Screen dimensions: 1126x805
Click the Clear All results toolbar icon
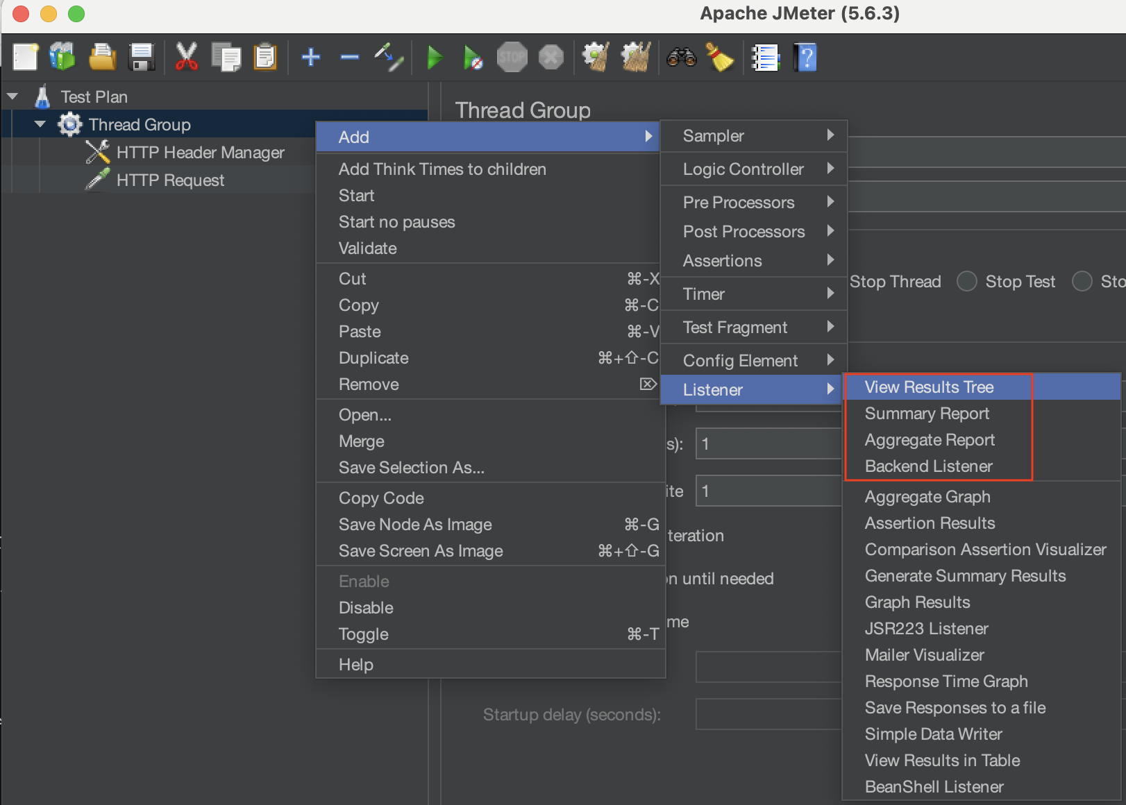point(635,57)
